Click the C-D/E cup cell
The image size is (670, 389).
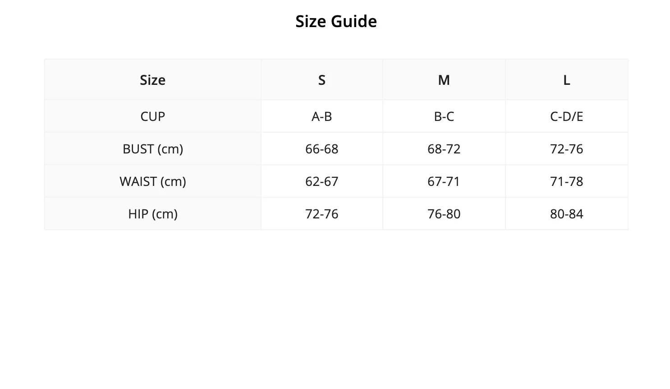pyautogui.click(x=567, y=116)
